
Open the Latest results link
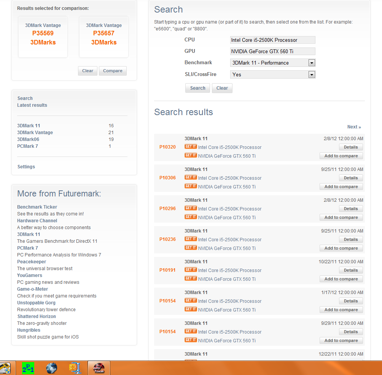[32, 105]
